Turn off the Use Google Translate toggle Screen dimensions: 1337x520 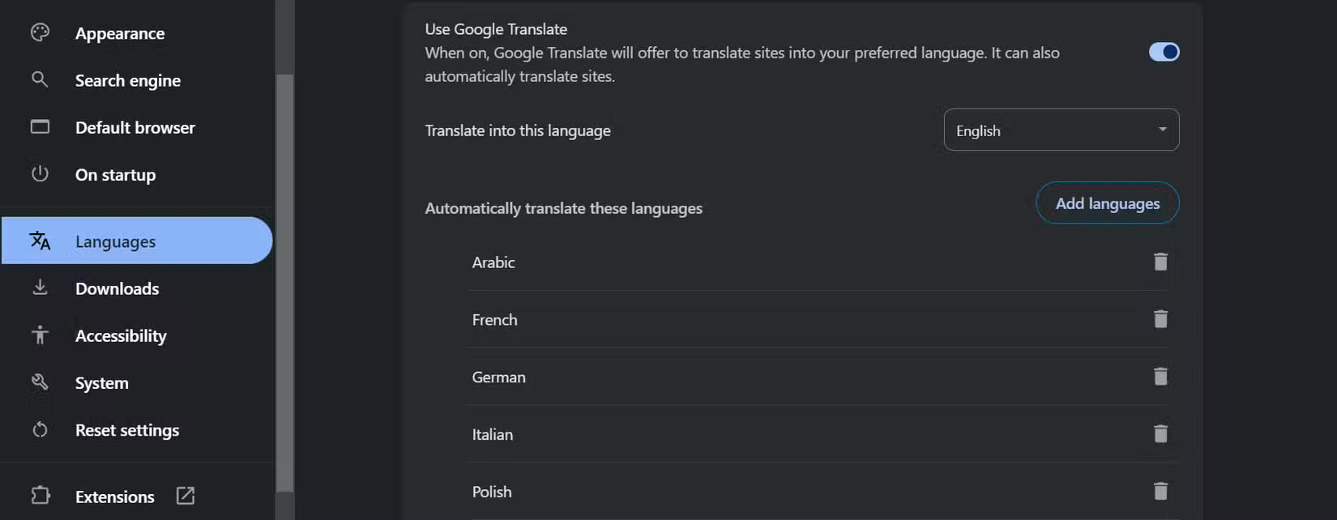click(x=1164, y=52)
